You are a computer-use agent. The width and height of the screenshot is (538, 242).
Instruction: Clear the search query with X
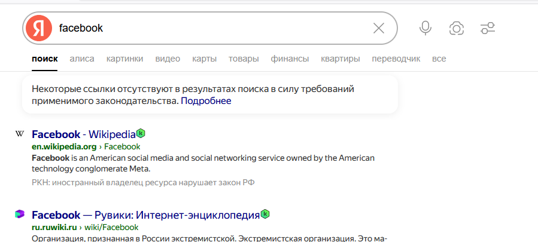[379, 28]
